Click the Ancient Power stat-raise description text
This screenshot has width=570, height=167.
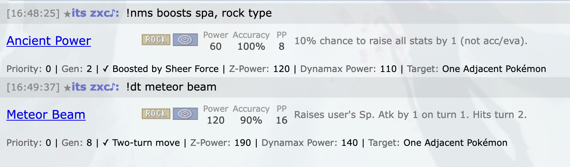coord(411,41)
